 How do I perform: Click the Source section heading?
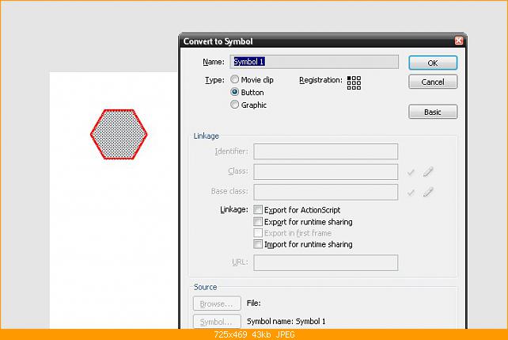(x=206, y=287)
